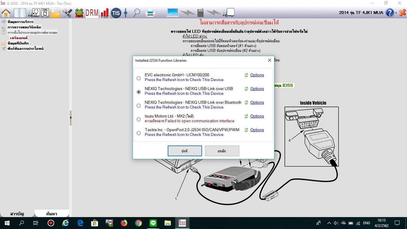Select เครื่องยนต์ in the left tree
This screenshot has height=229, width=407.
19,38
